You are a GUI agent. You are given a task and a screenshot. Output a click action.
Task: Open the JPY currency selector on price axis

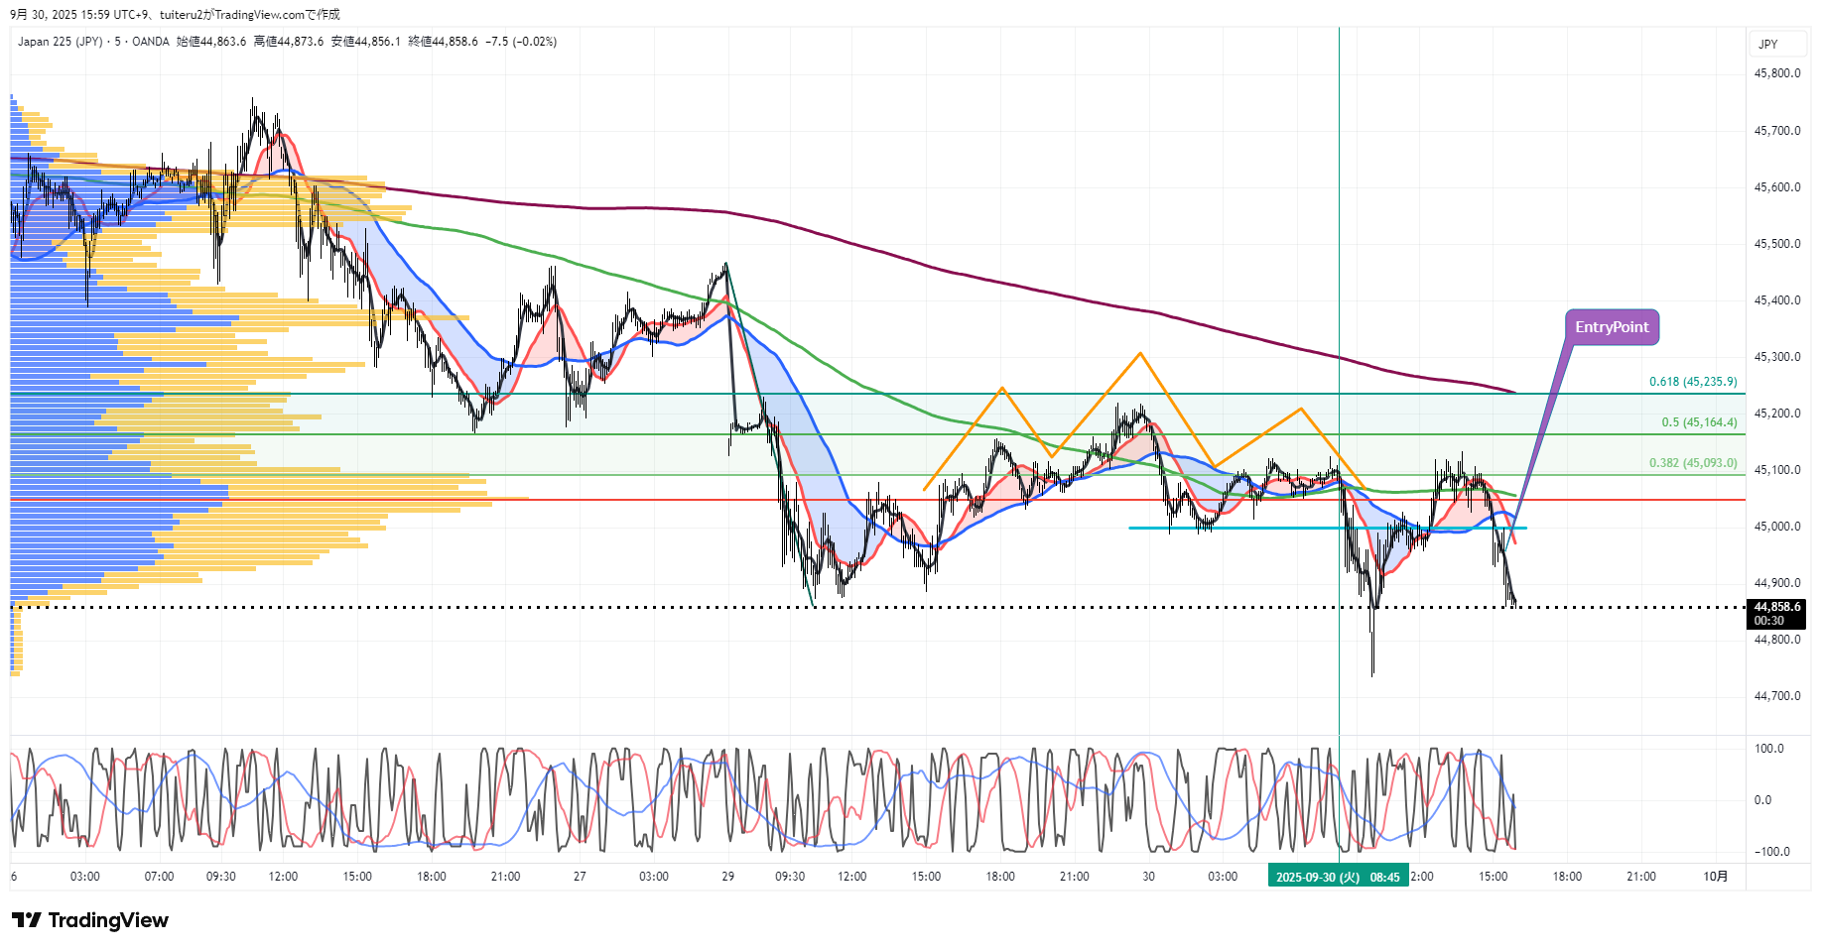pyautogui.click(x=1767, y=45)
